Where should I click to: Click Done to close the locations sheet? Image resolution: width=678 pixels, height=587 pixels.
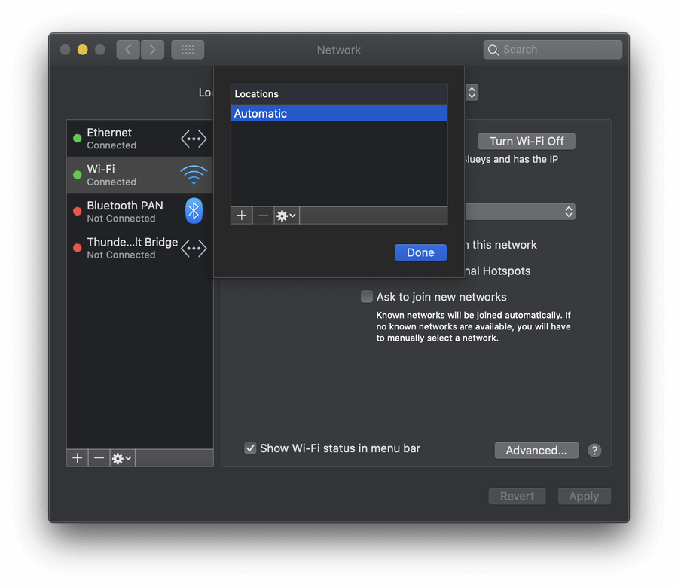(420, 252)
